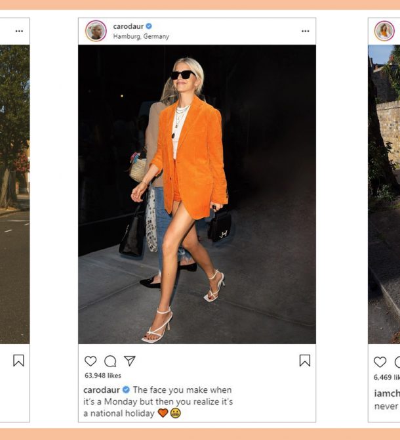Open profile avatar of the right post
Viewport: 400px width, 440px height.
385,31
